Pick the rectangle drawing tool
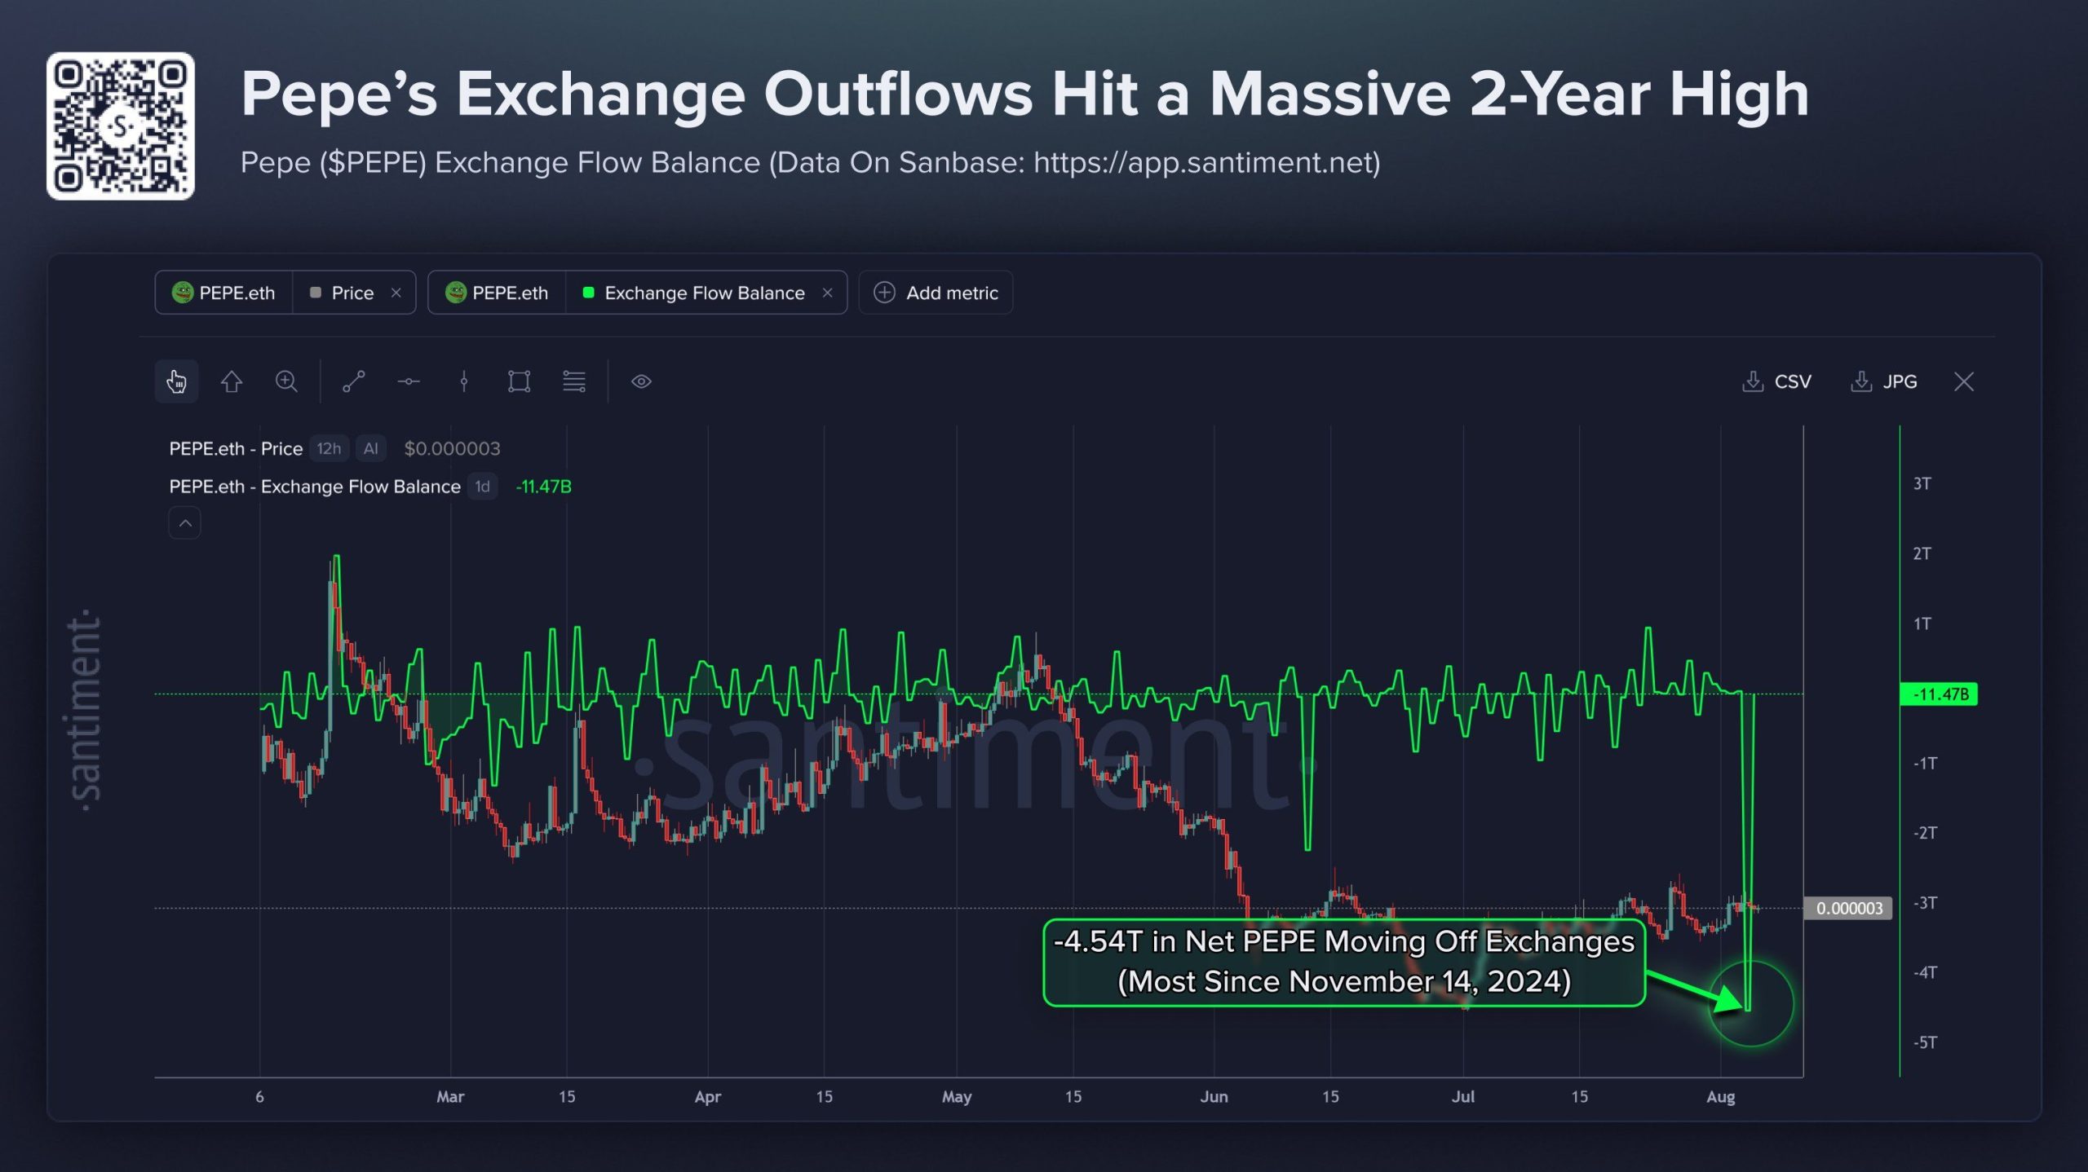 click(x=519, y=381)
